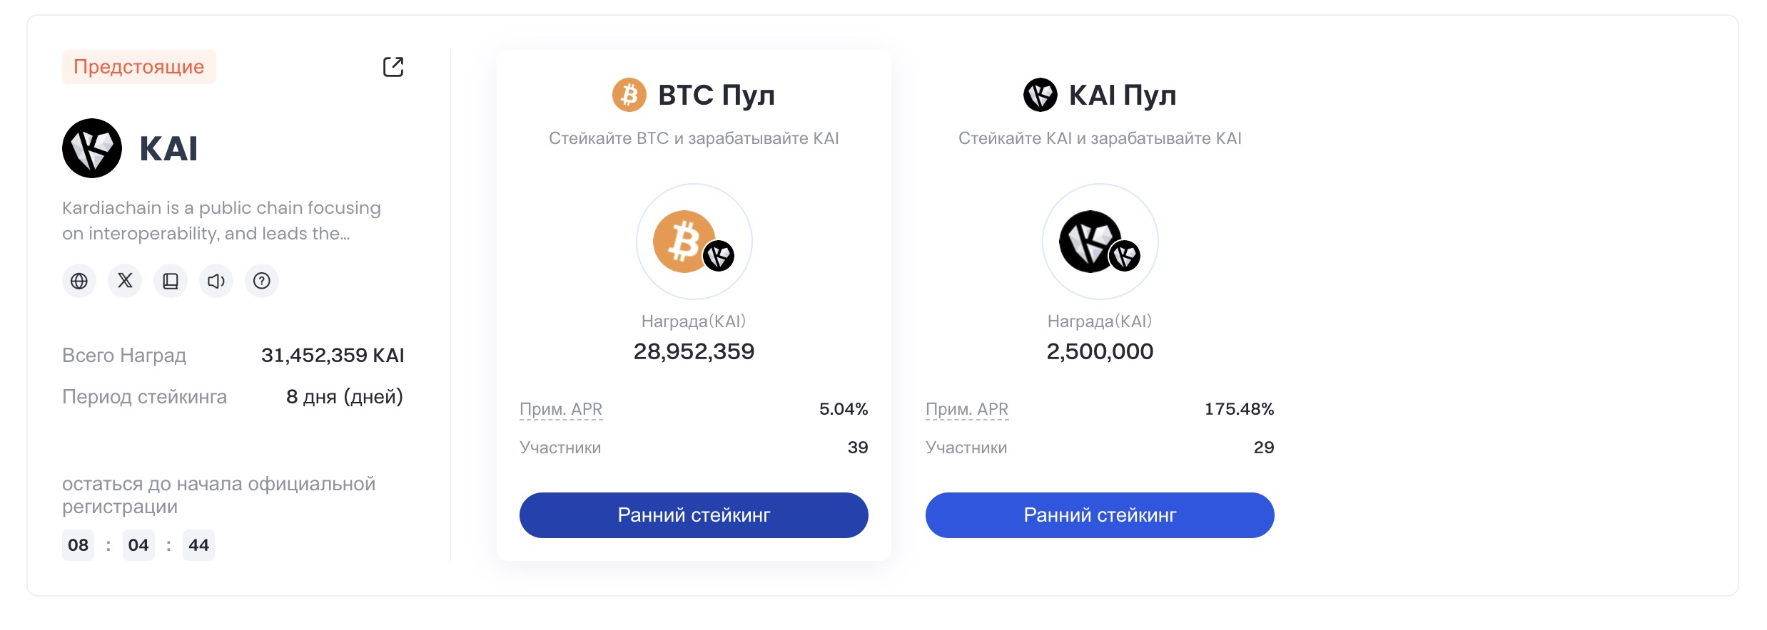Viewport: 1767px width, 630px height.
Task: Start Ранний стейкинг in the BTC pool
Action: pyautogui.click(x=694, y=515)
